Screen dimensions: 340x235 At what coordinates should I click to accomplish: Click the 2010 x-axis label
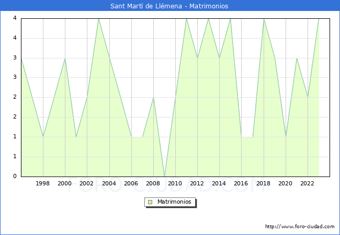(x=175, y=183)
